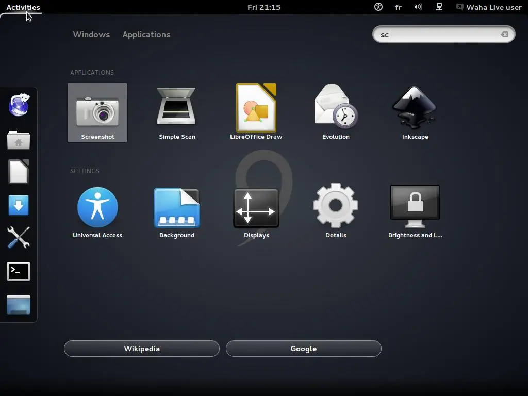The image size is (528, 396).
Task: Open LibreOffice Draw
Action: pyautogui.click(x=256, y=112)
